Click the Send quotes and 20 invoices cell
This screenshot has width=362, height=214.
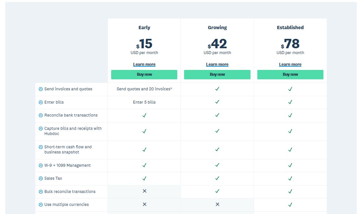[x=144, y=89]
